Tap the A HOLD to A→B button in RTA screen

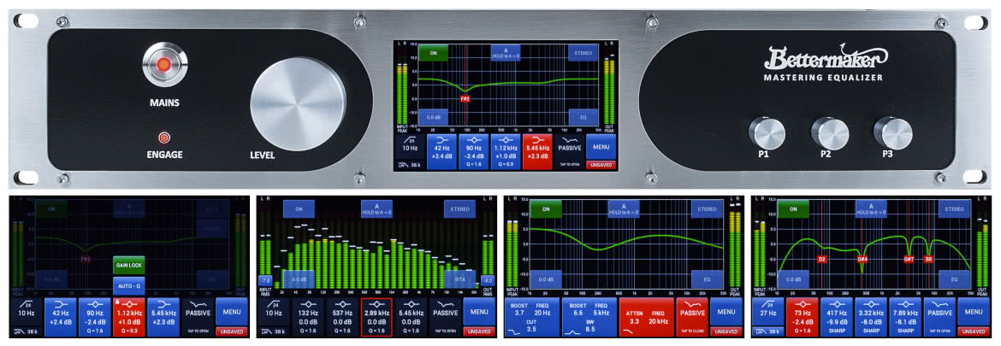(x=376, y=209)
